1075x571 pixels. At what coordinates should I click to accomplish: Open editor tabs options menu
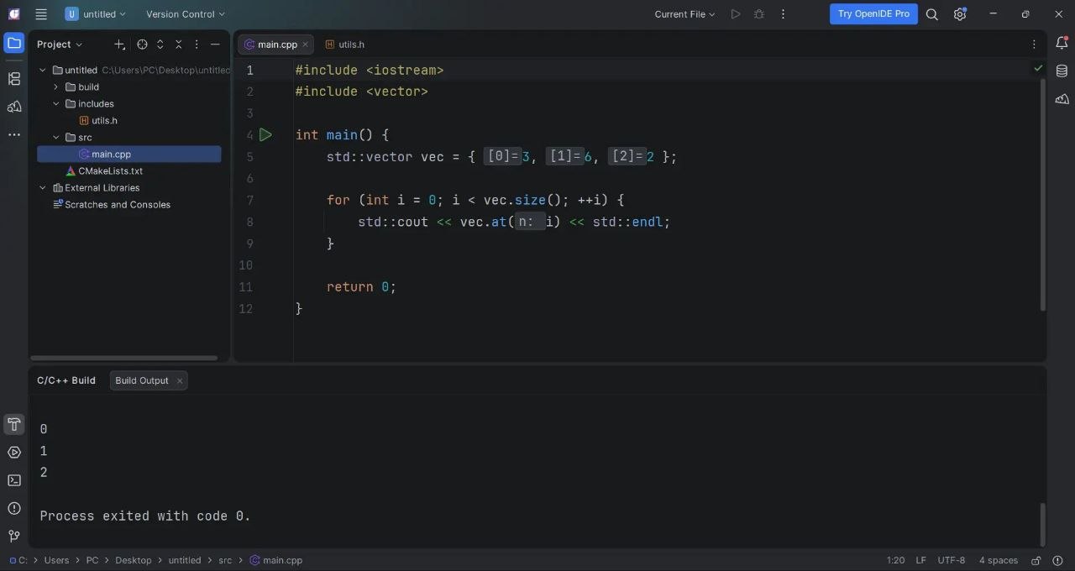coord(1034,45)
